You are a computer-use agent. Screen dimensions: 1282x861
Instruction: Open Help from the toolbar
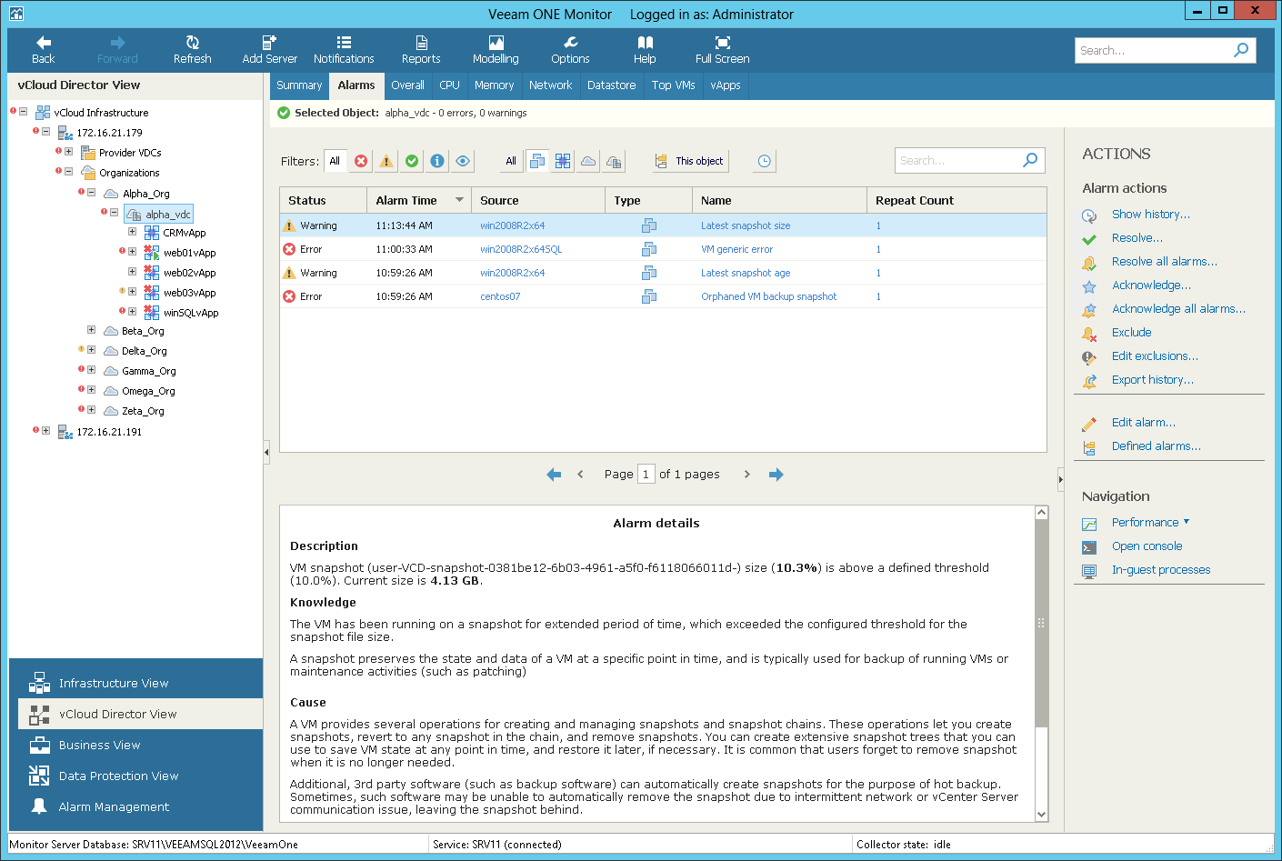tap(645, 50)
